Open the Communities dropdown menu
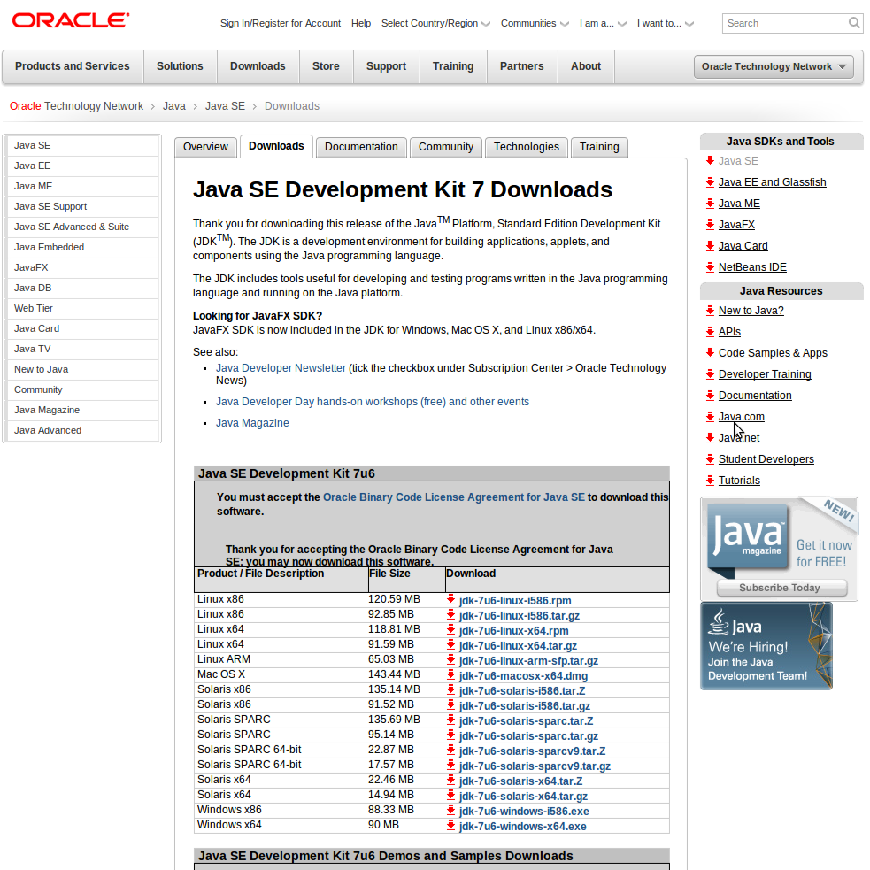870x870 pixels. pos(535,23)
